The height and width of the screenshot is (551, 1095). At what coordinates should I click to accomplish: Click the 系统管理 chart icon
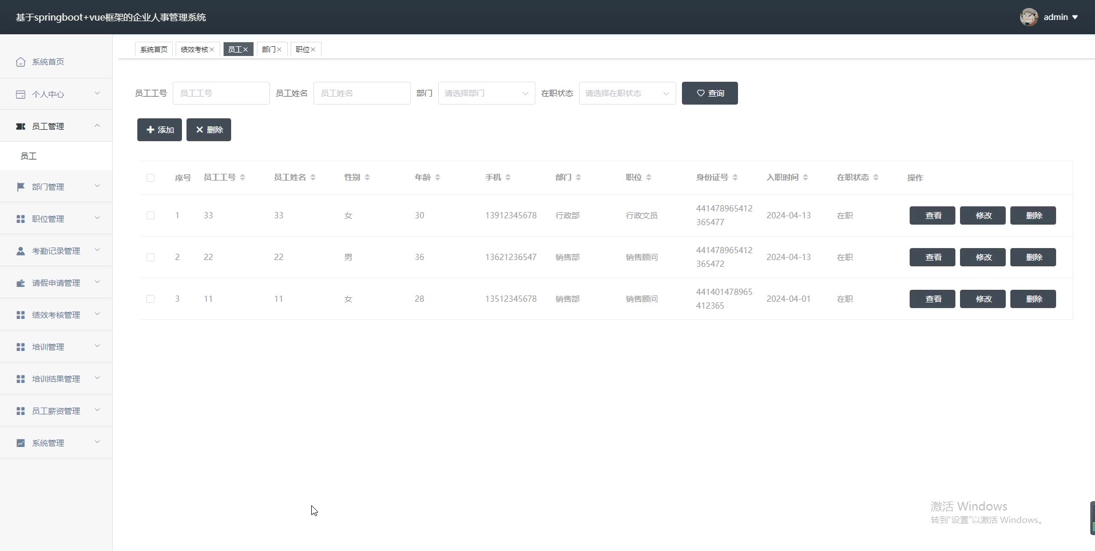pos(21,443)
